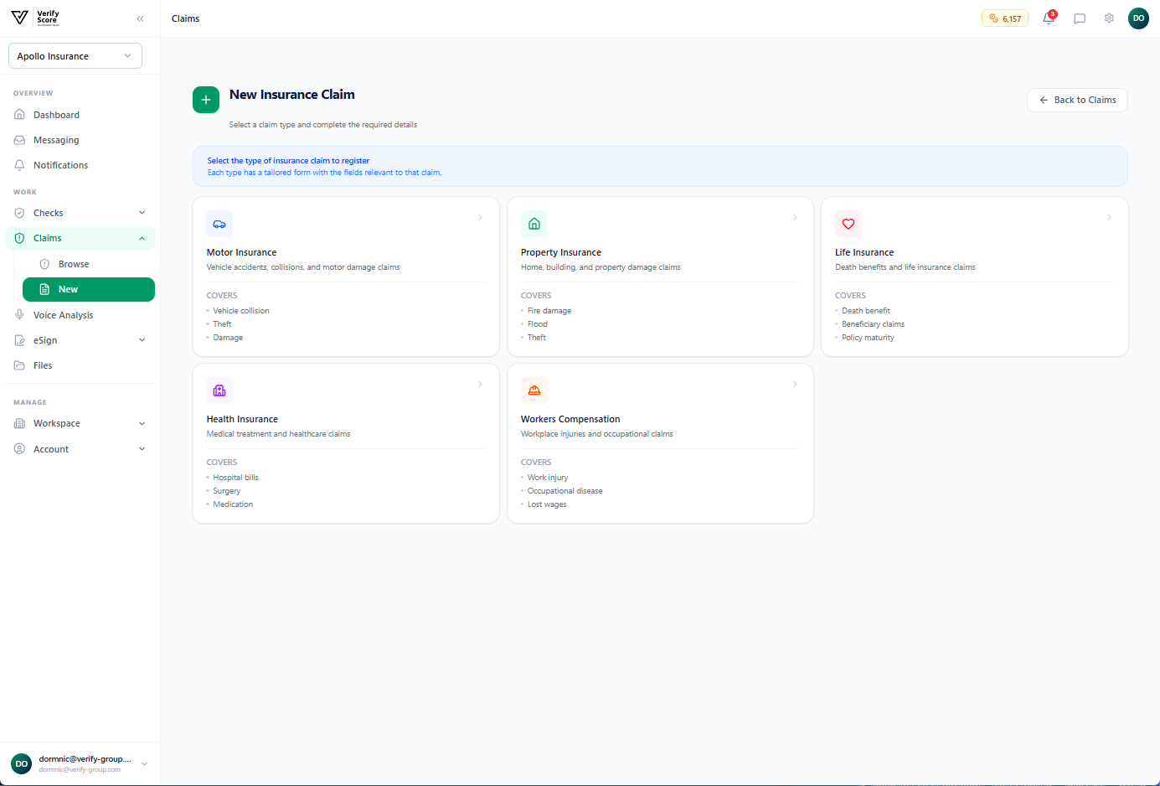The height and width of the screenshot is (786, 1160).
Task: Click the Back to Claims button
Action: [x=1077, y=100]
